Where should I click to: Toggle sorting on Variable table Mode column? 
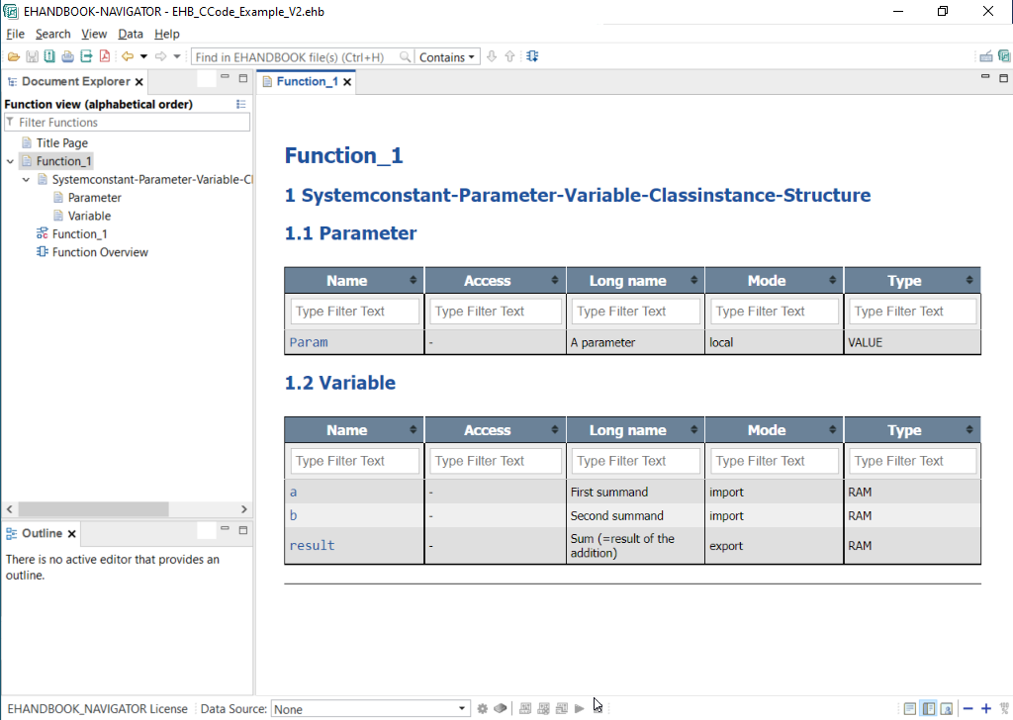pyautogui.click(x=833, y=430)
